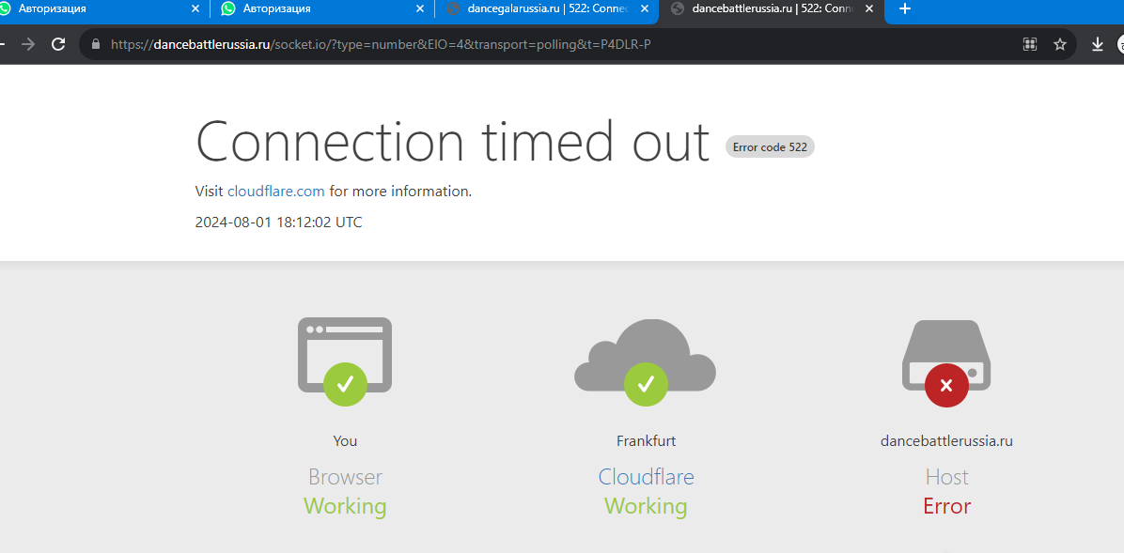Click the timestamp 2024-08-01 18:12:02 UTC
1124x553 pixels.
[279, 223]
